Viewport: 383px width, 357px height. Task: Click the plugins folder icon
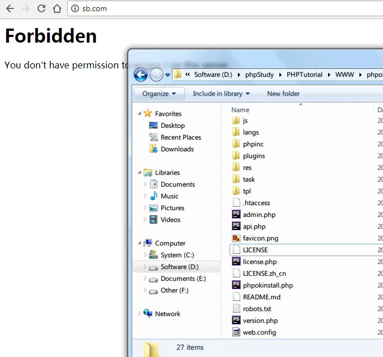tap(236, 156)
